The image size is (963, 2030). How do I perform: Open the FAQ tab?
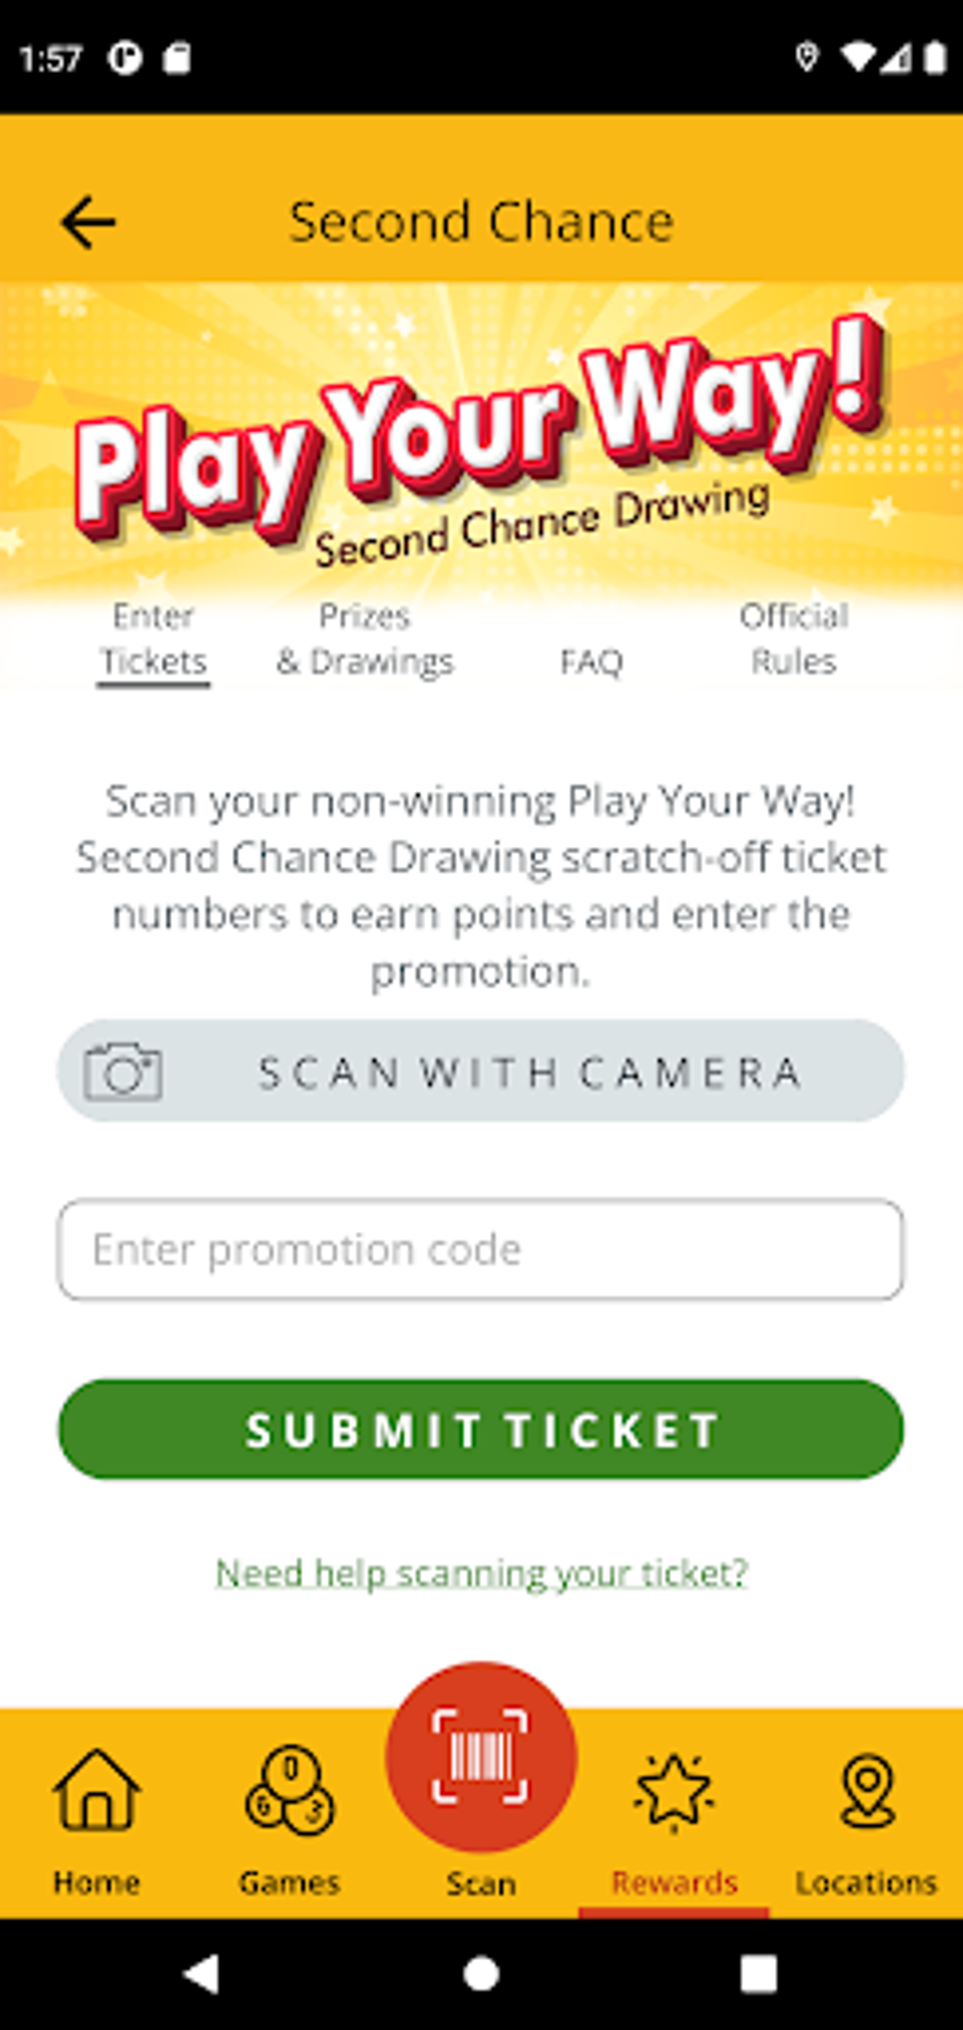591,661
